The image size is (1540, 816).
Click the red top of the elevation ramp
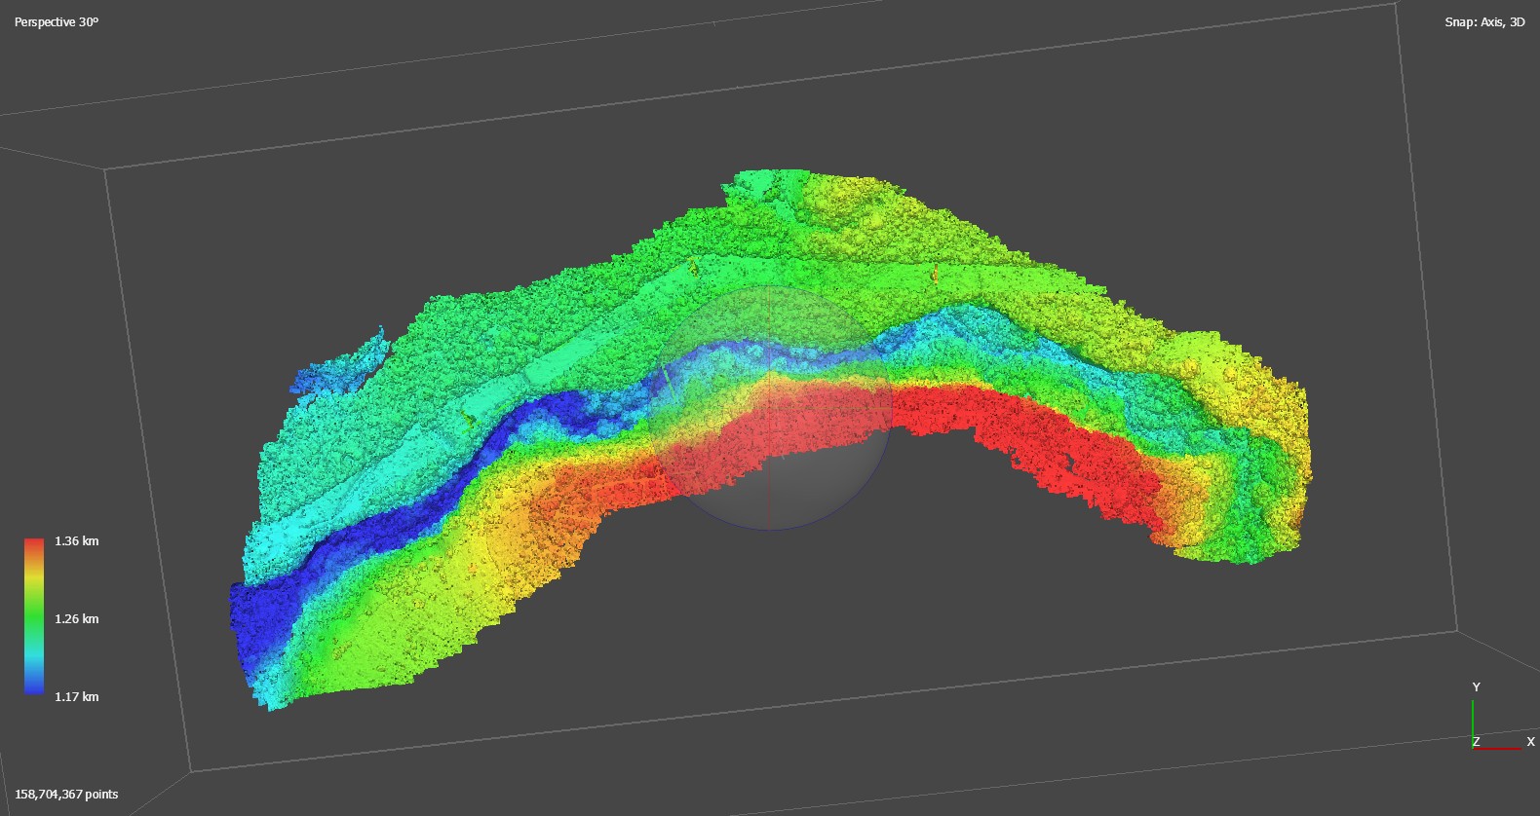(x=34, y=545)
